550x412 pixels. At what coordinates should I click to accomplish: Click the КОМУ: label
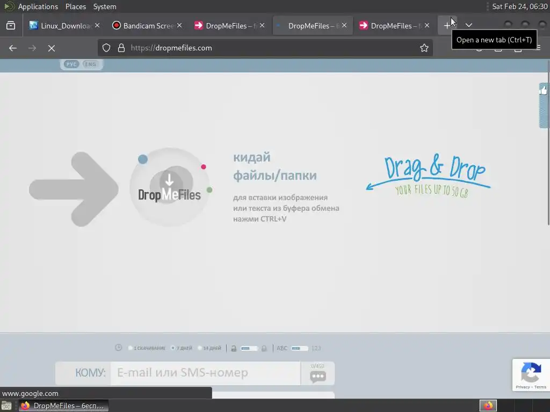pos(90,373)
